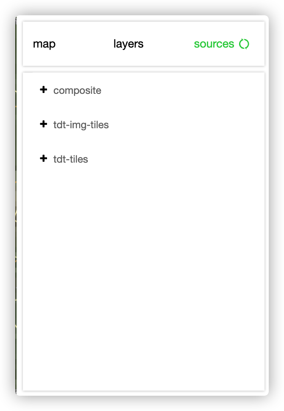Select the tdt-tiles source name
This screenshot has height=411, width=284.
[71, 159]
